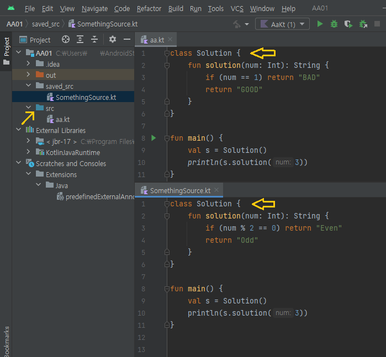Open the Tools menu
Viewport: 386px width, 357px height.
(216, 9)
